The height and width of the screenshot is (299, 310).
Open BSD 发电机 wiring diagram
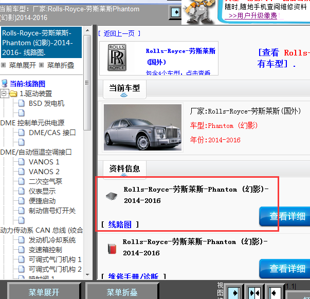[46, 103]
